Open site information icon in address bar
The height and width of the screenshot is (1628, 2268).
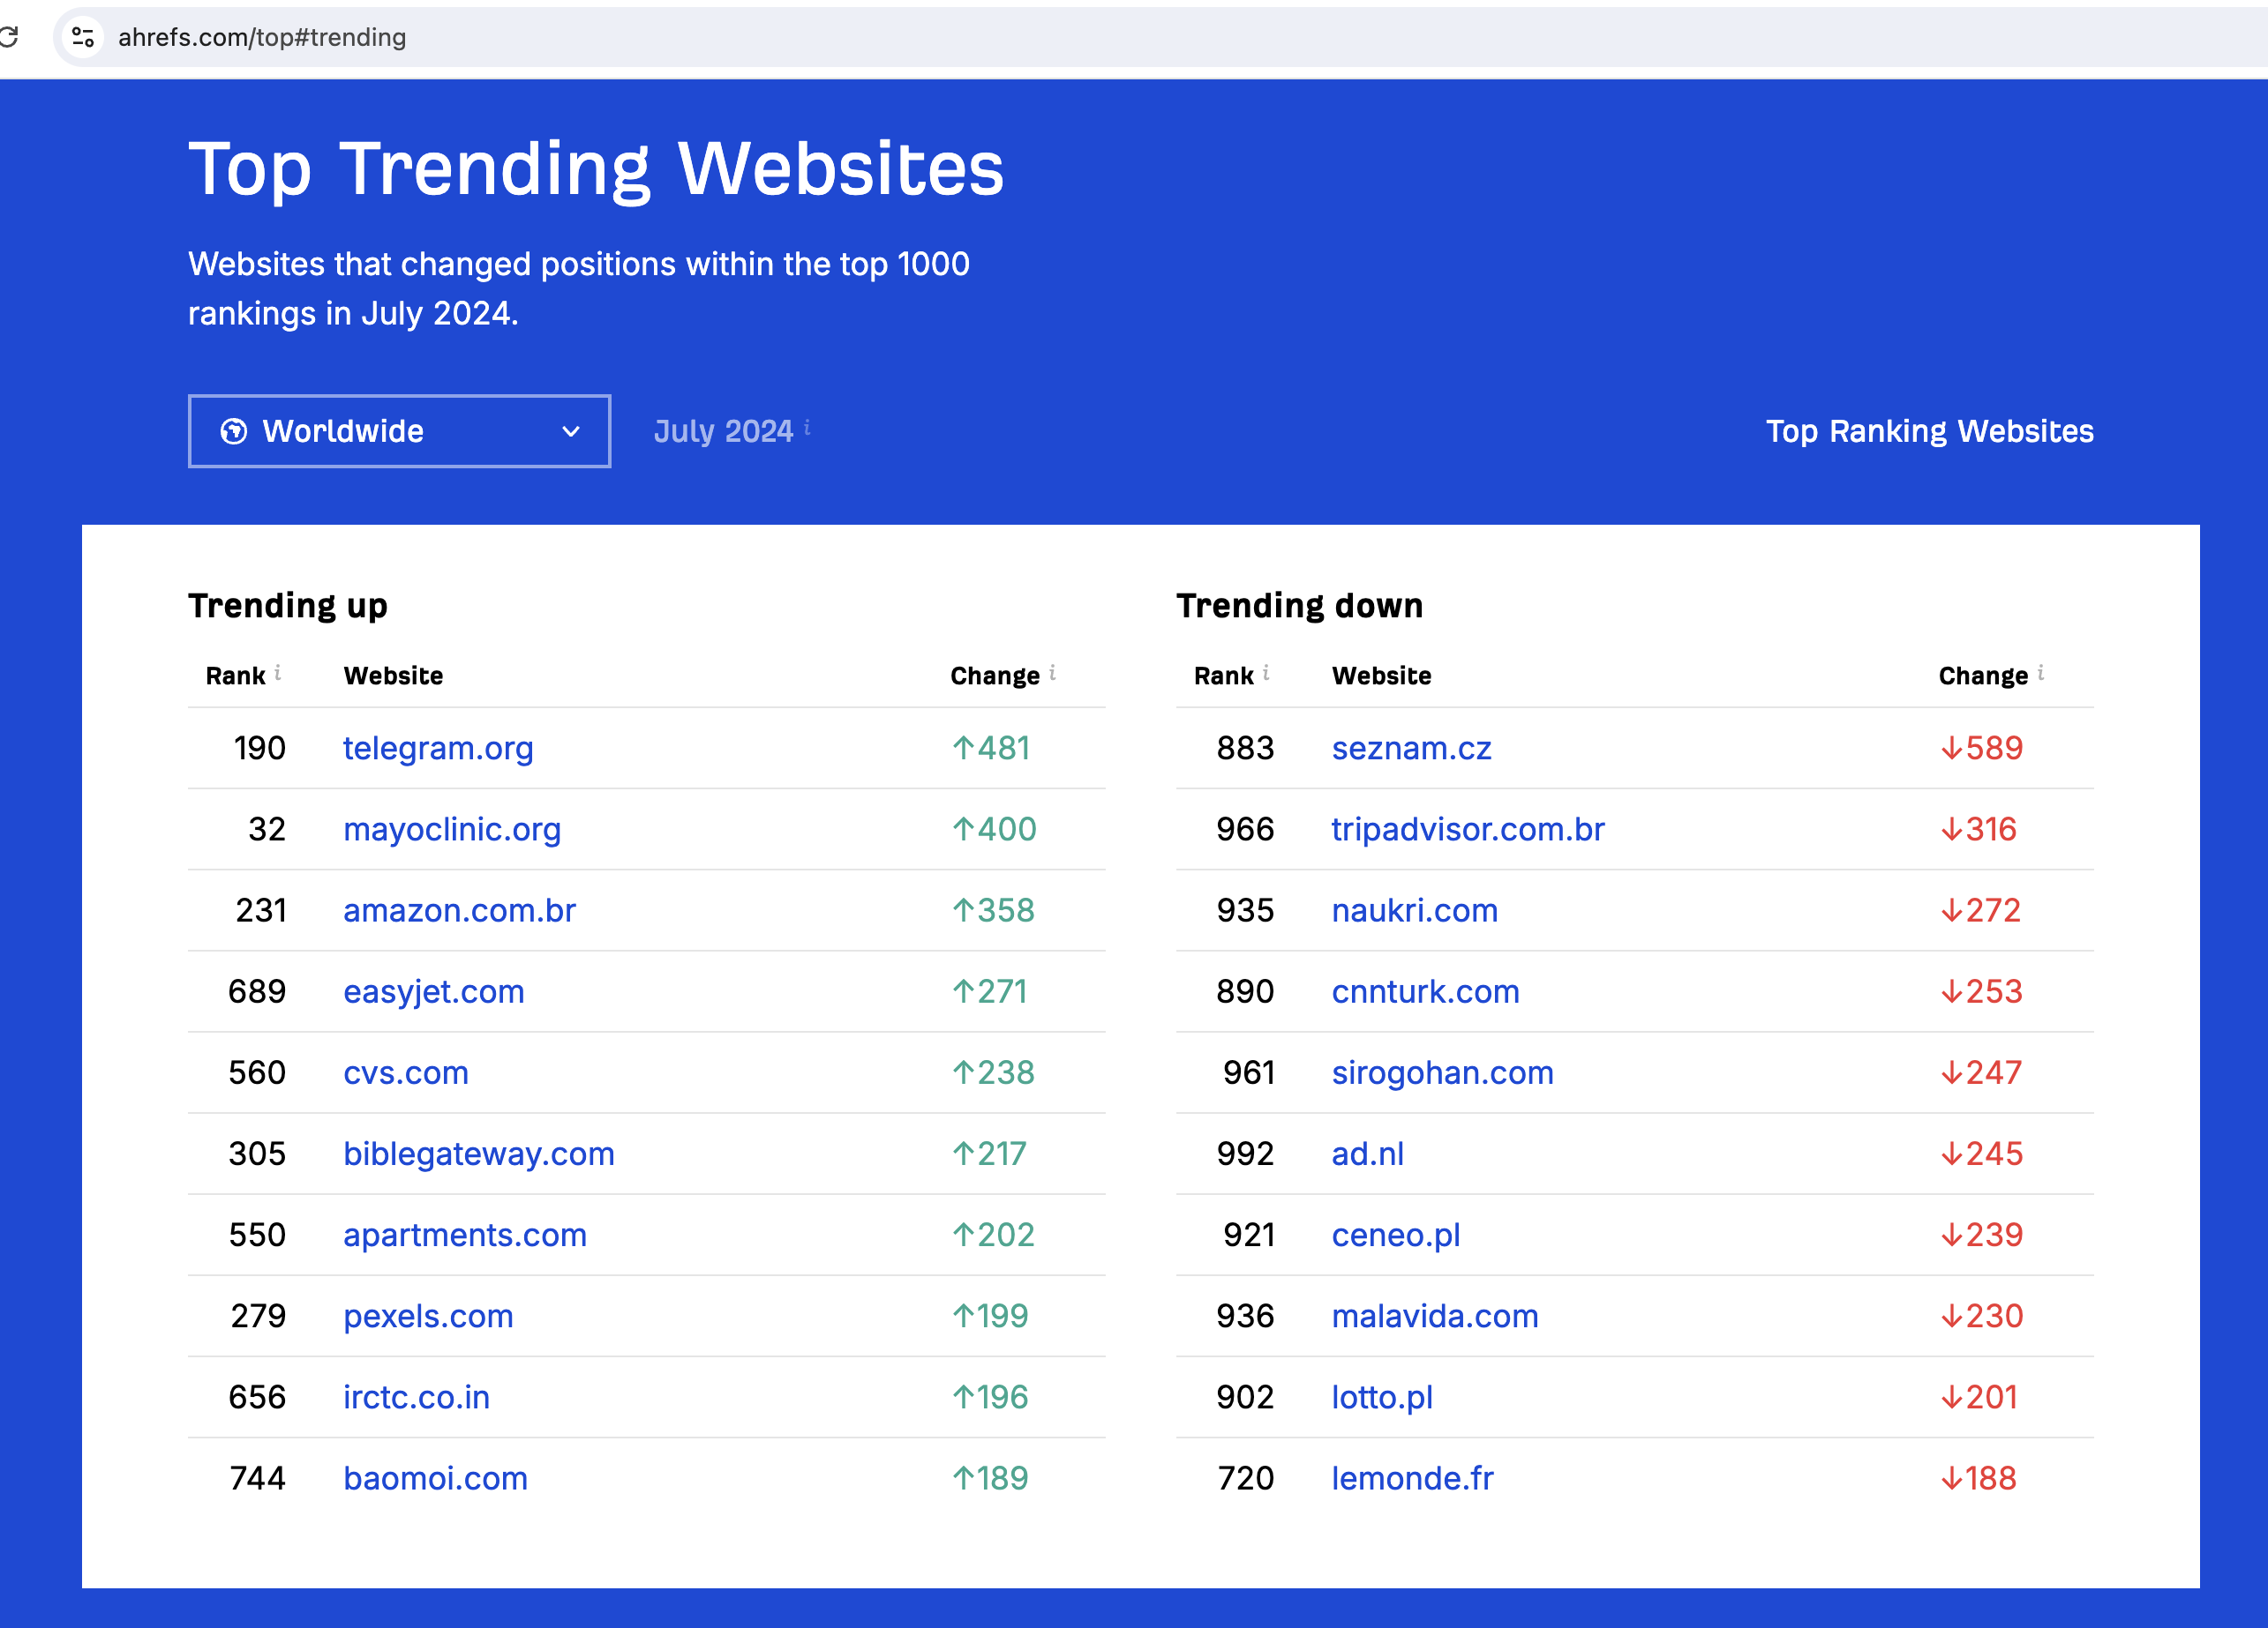click(x=83, y=37)
